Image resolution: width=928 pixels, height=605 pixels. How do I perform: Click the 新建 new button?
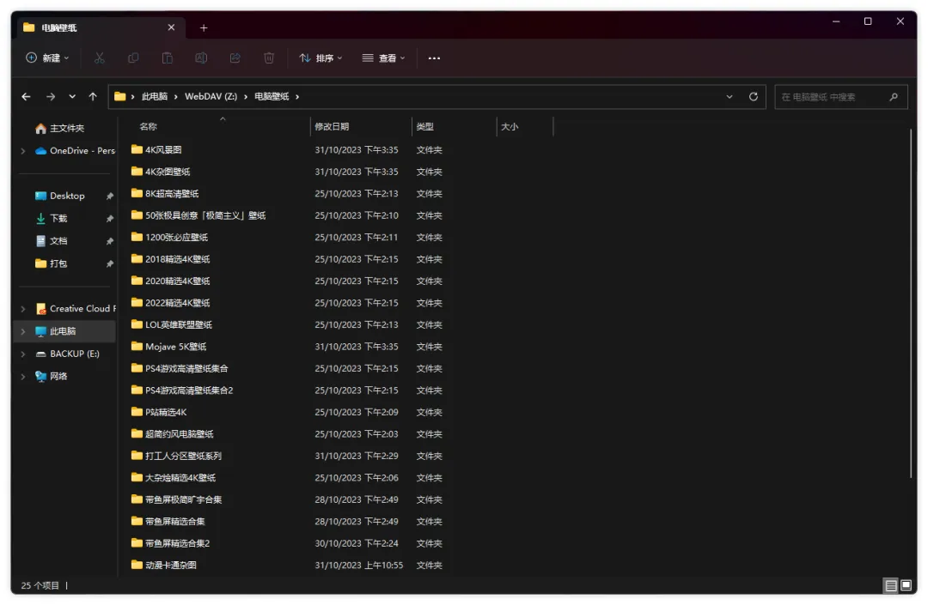pos(48,58)
